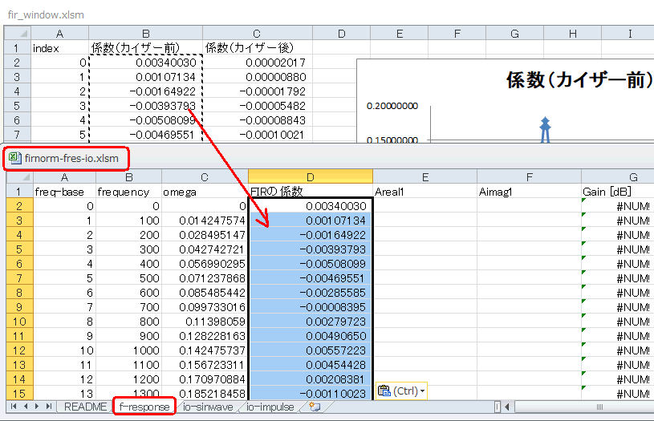Image resolution: width=654 pixels, height=421 pixels.
Task: Select row 2 header in firnorm-fres-io
Action: coord(19,206)
